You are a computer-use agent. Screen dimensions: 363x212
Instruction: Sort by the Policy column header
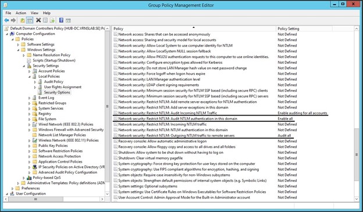pyautogui.click(x=194, y=28)
